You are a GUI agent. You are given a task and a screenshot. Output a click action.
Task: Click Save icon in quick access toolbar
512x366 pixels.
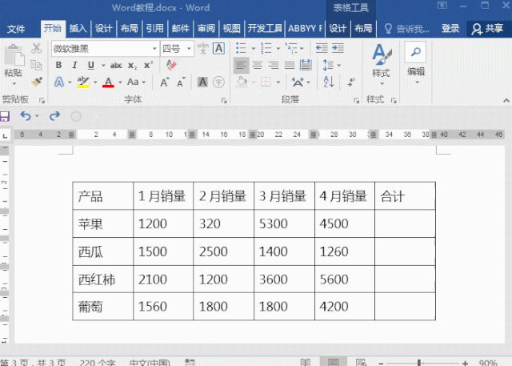pyautogui.click(x=5, y=116)
